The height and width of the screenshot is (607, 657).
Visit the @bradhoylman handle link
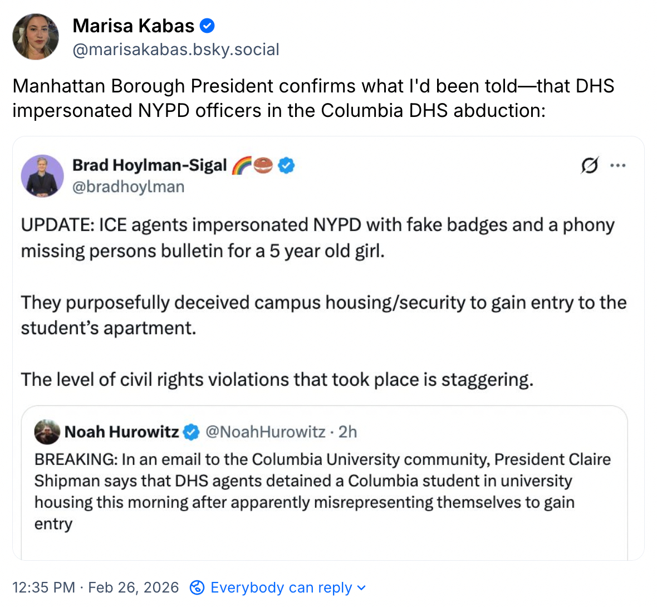click(x=128, y=187)
